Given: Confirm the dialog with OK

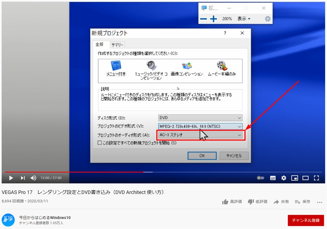Looking at the screenshot, I should click(202, 155).
